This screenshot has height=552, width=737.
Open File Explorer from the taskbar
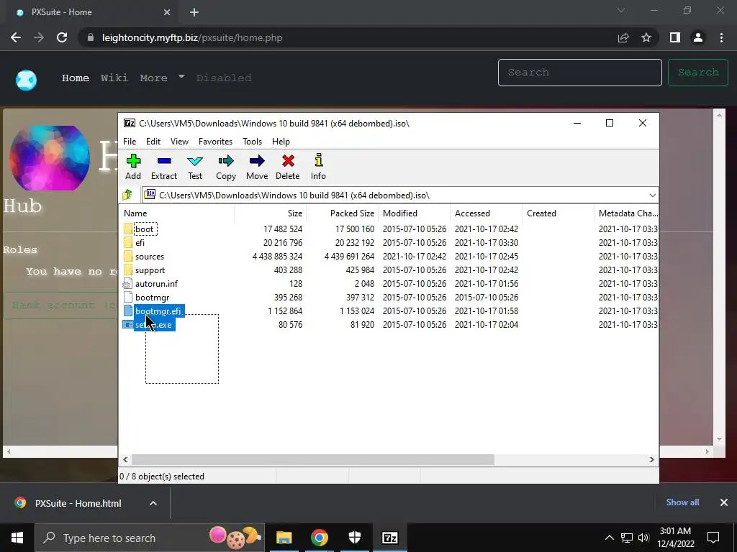284,538
